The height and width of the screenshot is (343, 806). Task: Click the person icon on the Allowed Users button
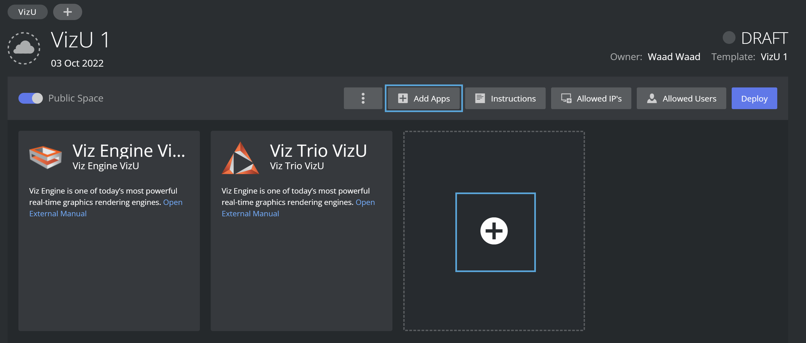coord(652,98)
